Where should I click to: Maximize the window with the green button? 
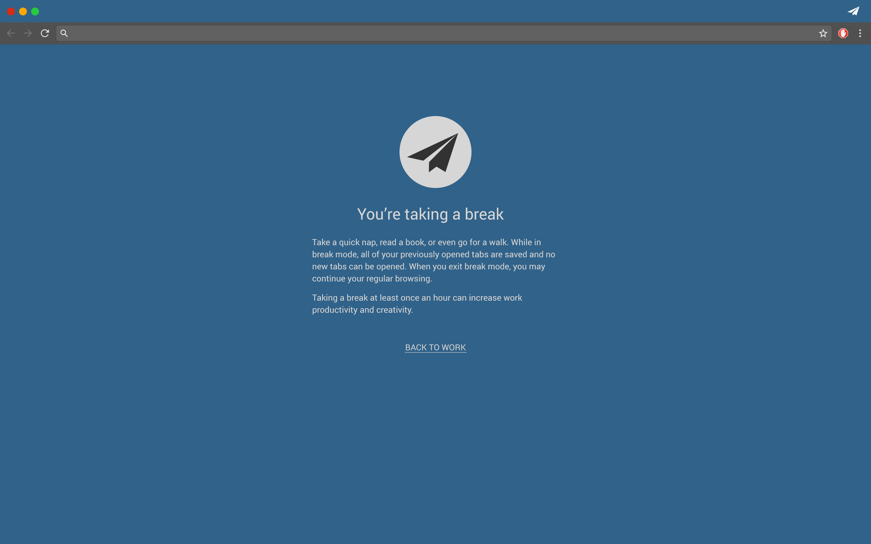point(35,11)
